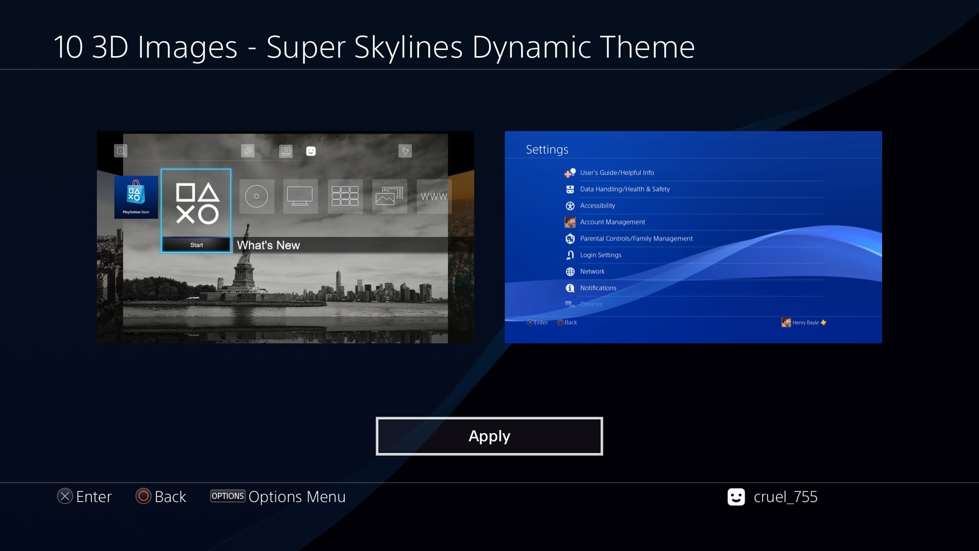Click the TV & Video monitor icon
Viewport: 979px width, 551px height.
pyautogui.click(x=300, y=196)
